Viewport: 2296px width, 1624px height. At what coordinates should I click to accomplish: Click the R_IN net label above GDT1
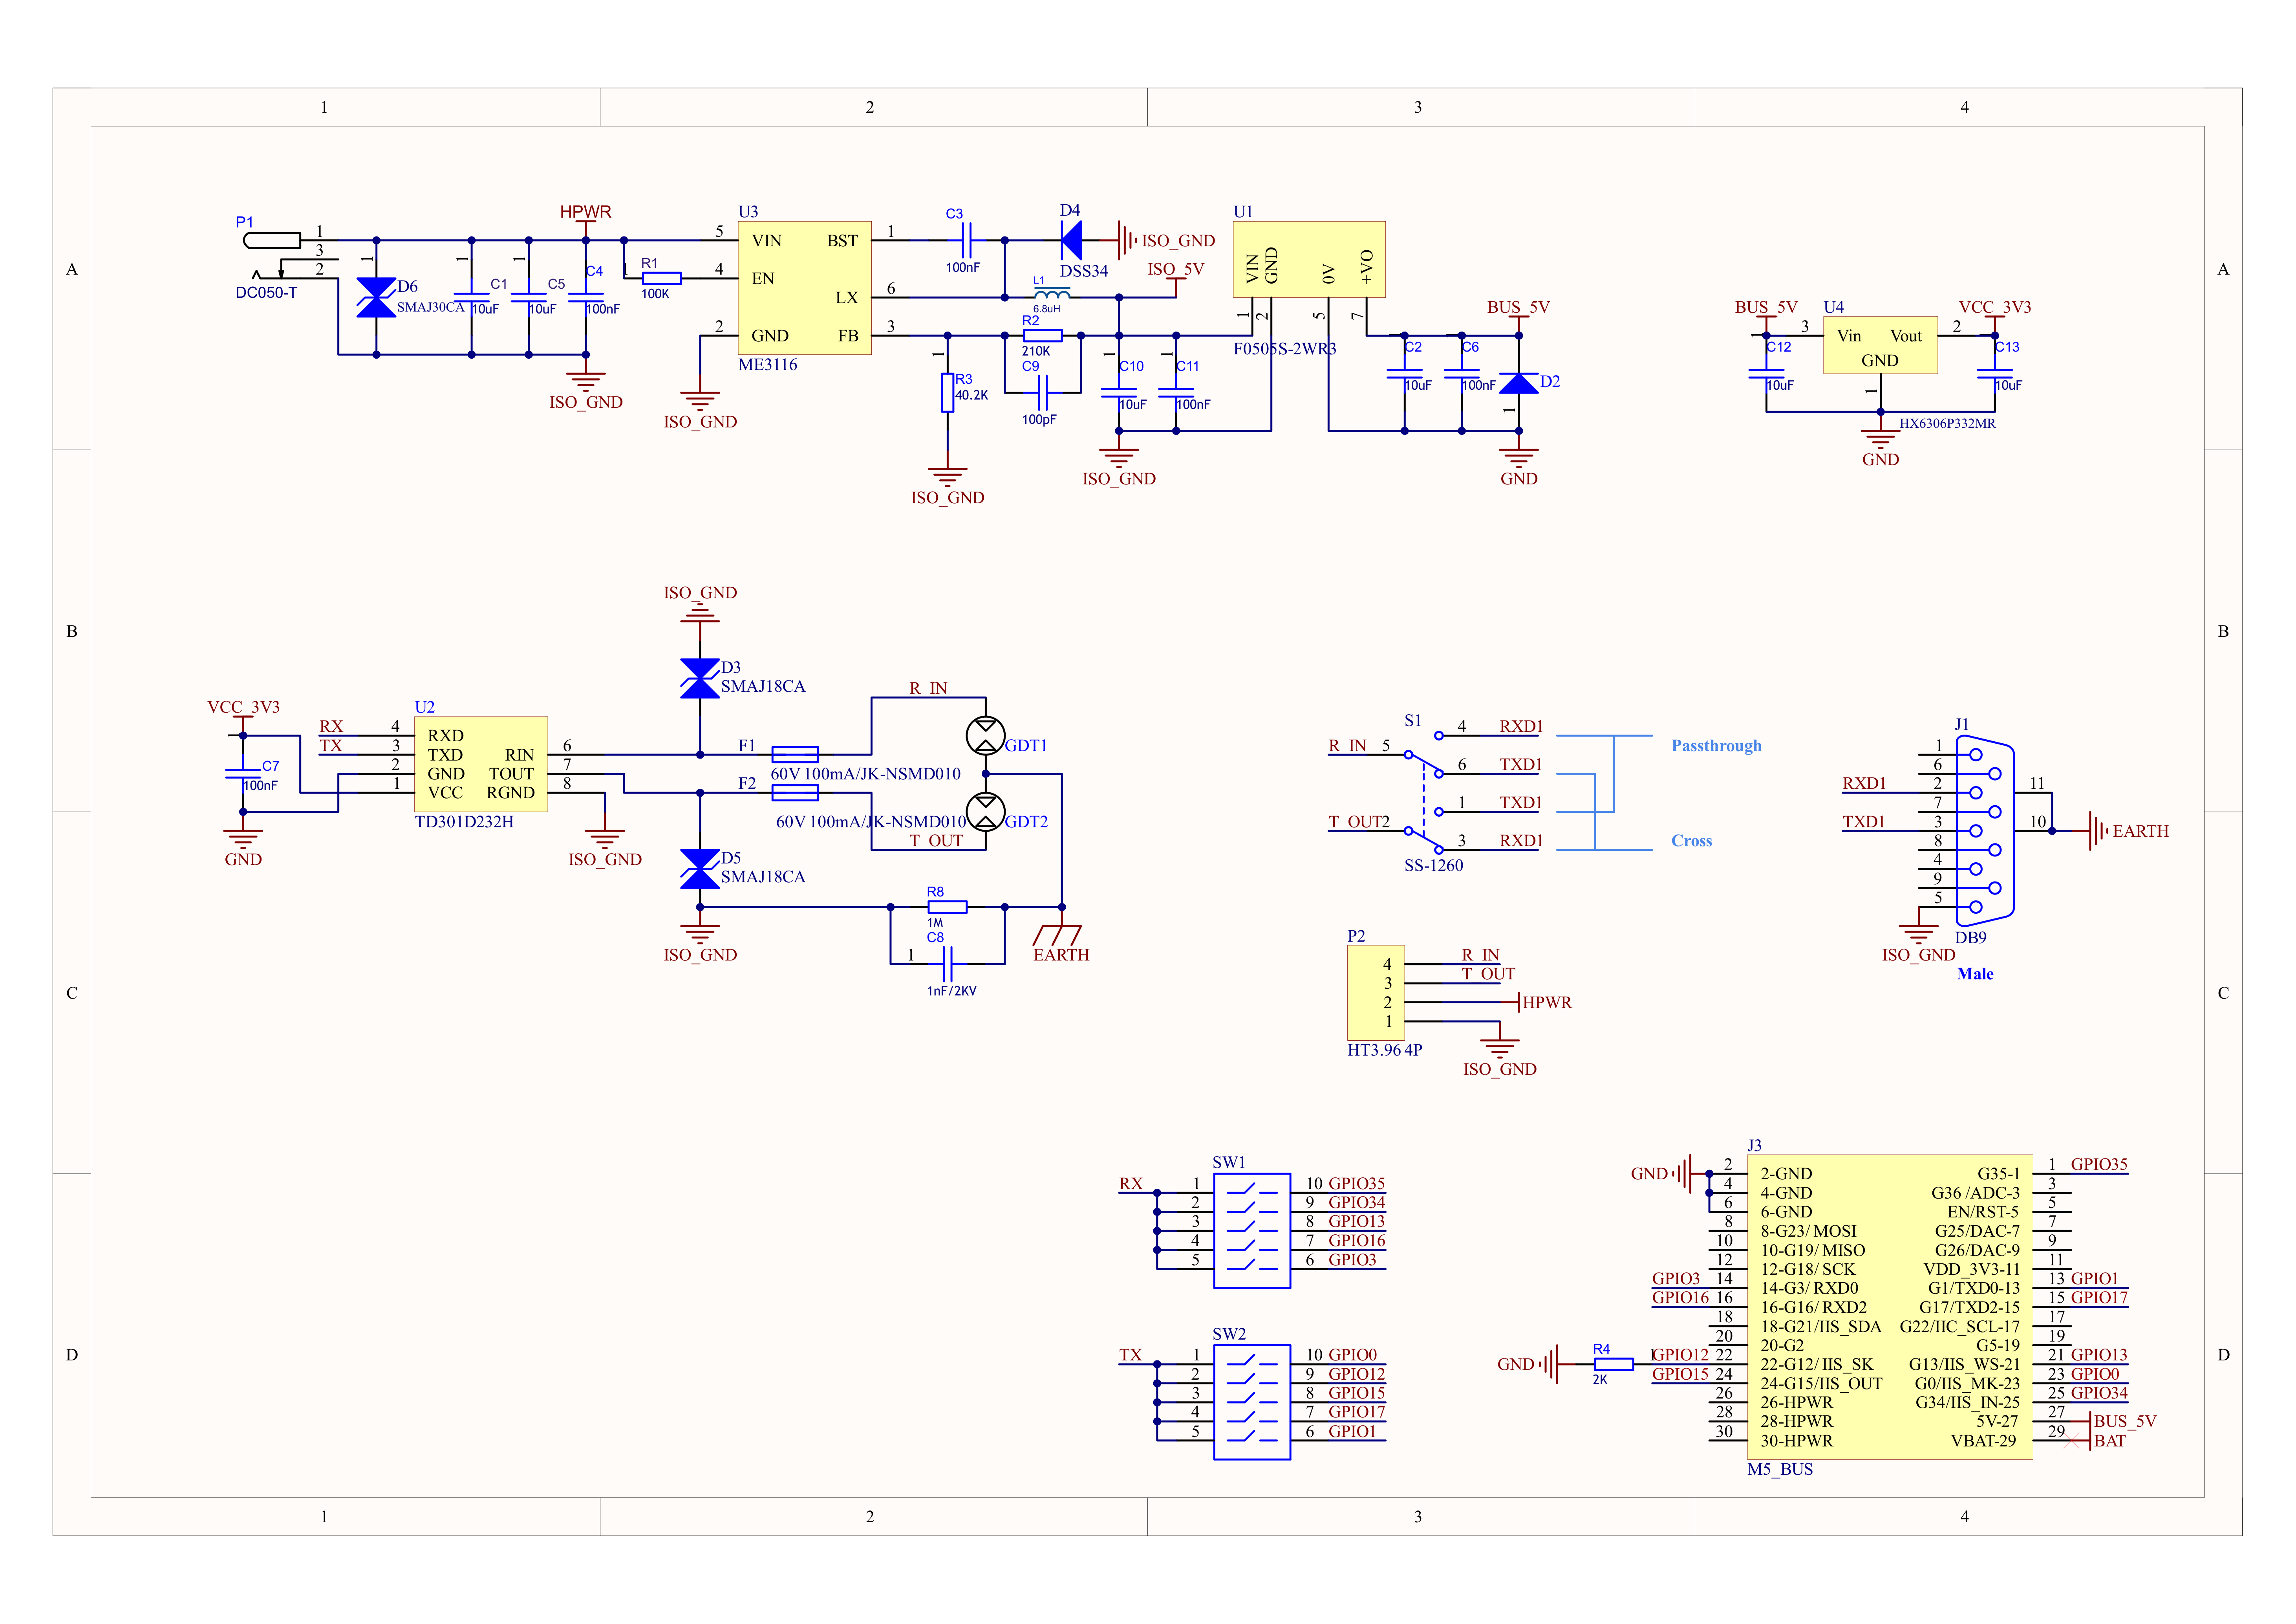[928, 688]
